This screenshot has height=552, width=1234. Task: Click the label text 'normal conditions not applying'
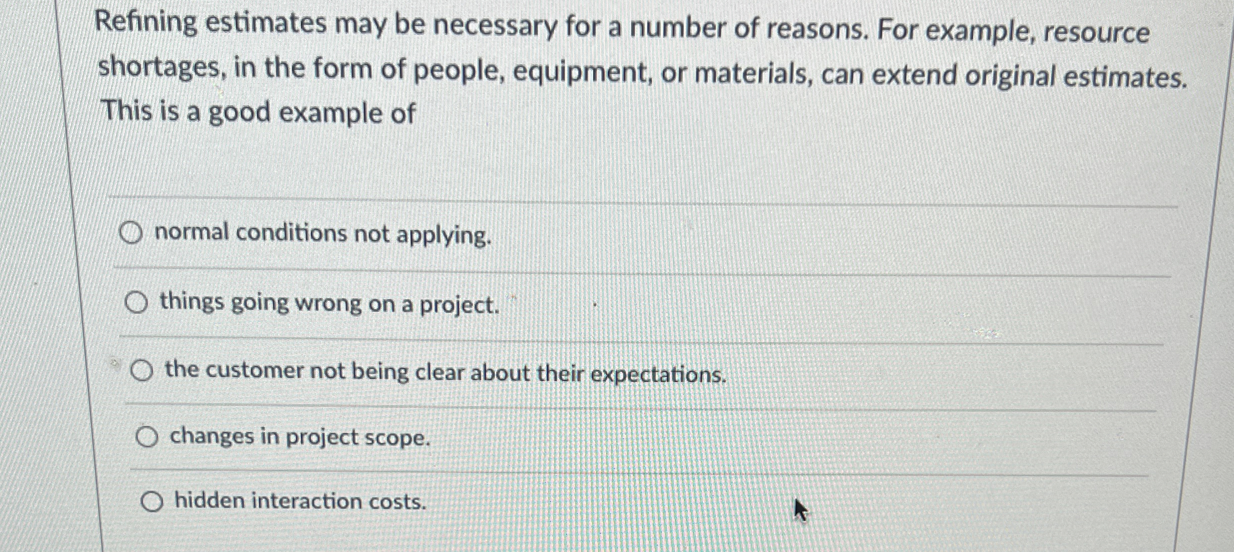(323, 233)
